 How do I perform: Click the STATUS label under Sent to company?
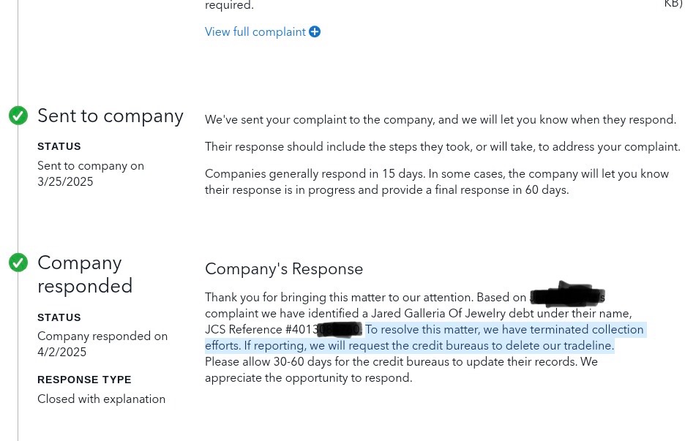point(59,146)
